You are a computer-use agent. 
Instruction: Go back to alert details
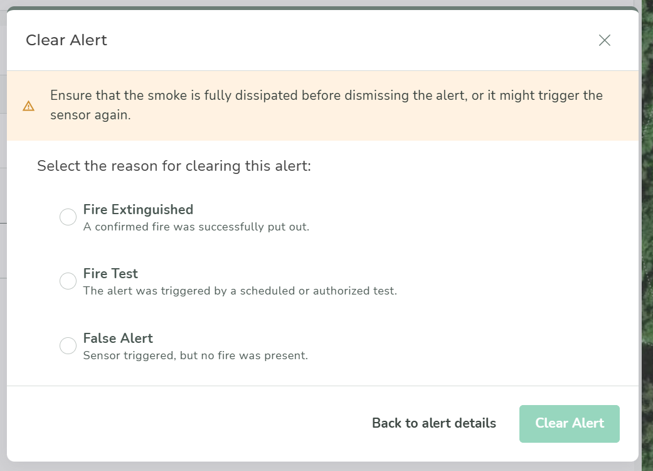(434, 423)
